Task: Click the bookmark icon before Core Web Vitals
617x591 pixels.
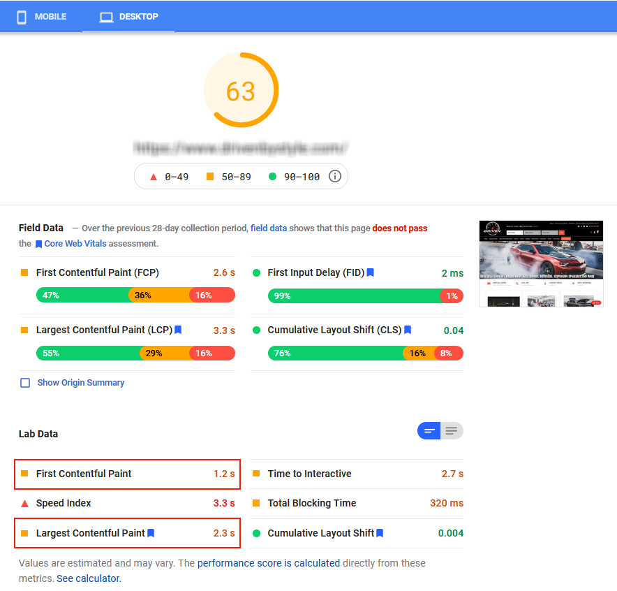Action: pos(38,244)
